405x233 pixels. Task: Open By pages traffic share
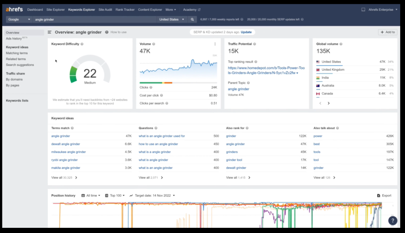[13, 85]
